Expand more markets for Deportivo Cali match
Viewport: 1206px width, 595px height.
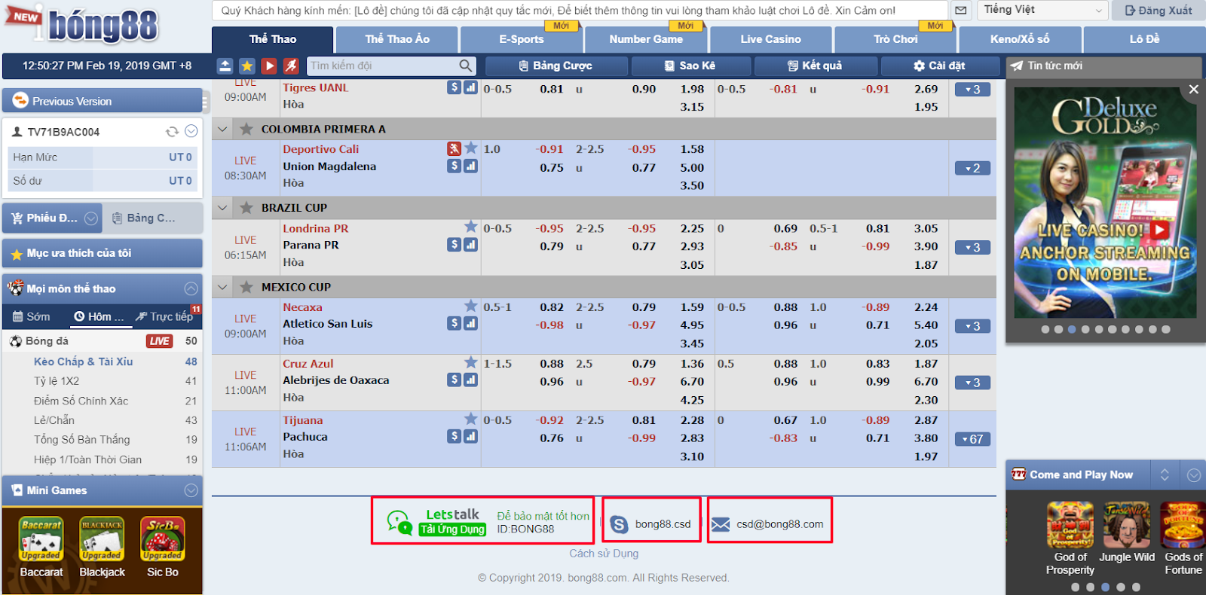(972, 168)
